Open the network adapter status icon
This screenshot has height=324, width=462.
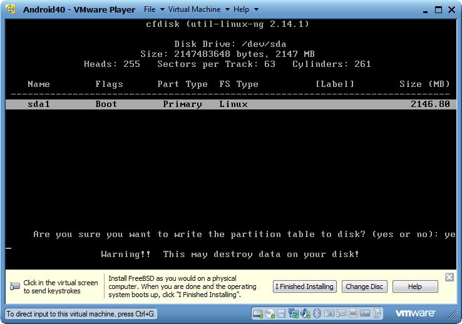coord(294,314)
